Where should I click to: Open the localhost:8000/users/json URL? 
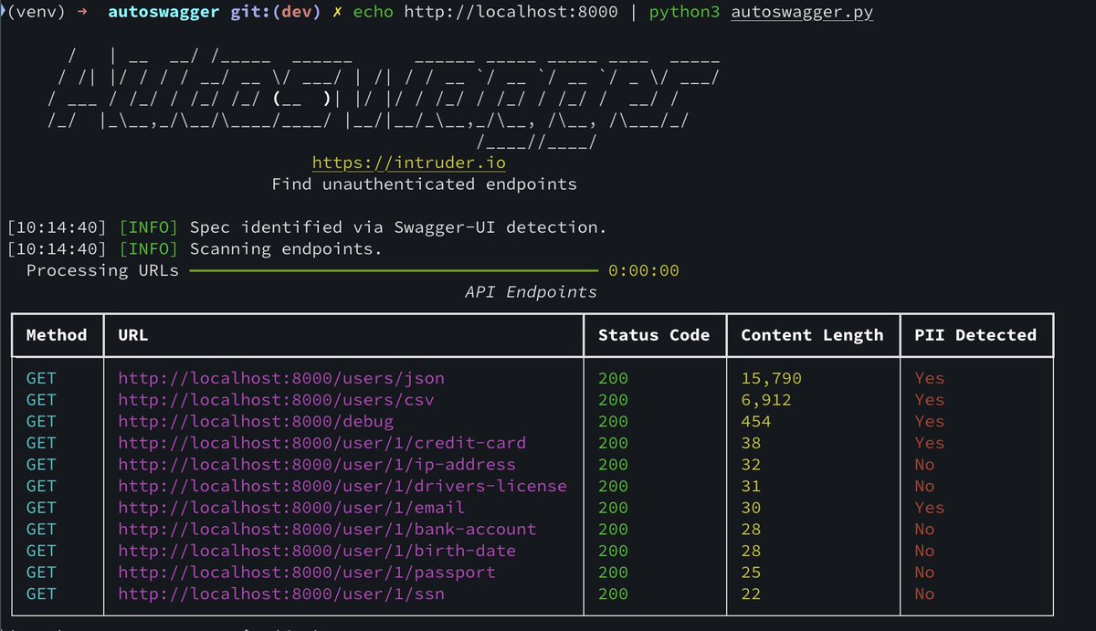click(x=281, y=378)
